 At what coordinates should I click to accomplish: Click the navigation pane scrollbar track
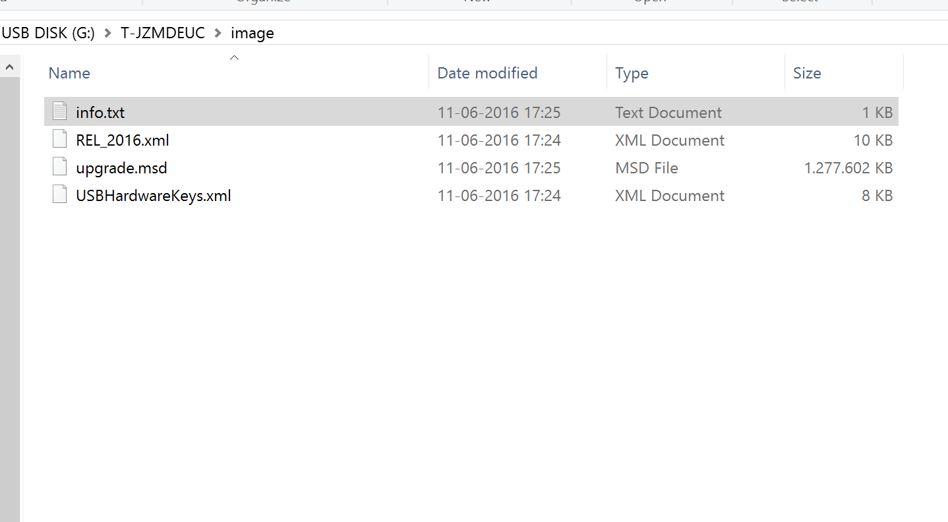click(x=10, y=297)
